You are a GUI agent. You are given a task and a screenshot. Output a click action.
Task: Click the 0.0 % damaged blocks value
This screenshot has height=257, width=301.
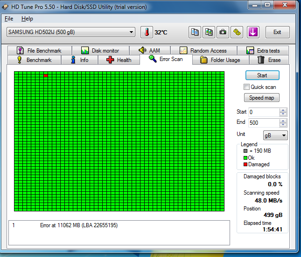[275, 184]
